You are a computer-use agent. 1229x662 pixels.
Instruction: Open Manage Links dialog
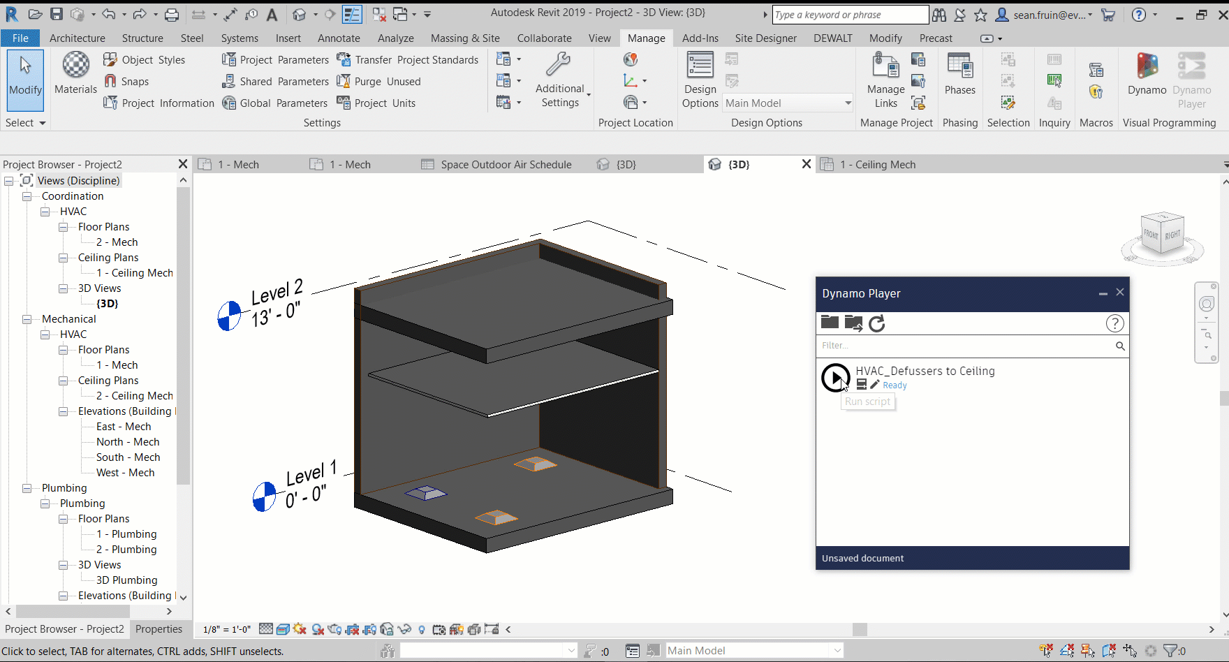tap(885, 80)
